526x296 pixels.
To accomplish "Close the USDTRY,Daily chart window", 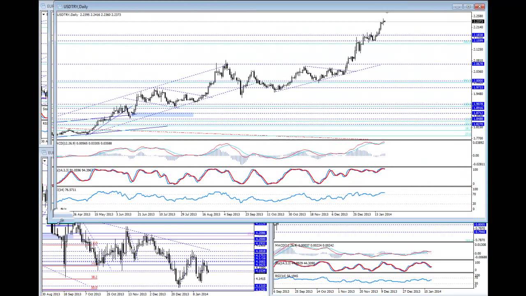I will (480, 7).
